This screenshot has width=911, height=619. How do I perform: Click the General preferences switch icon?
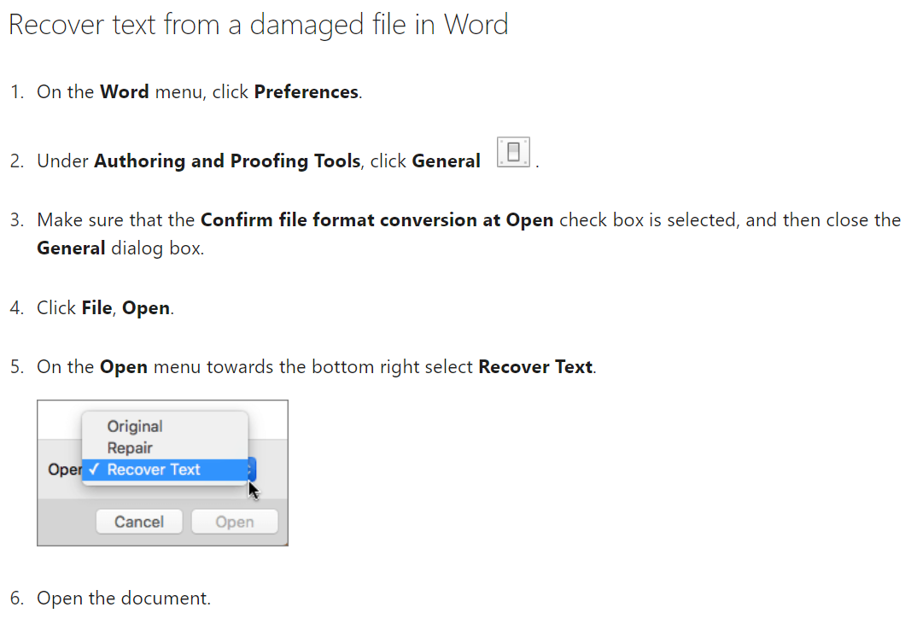tap(514, 152)
